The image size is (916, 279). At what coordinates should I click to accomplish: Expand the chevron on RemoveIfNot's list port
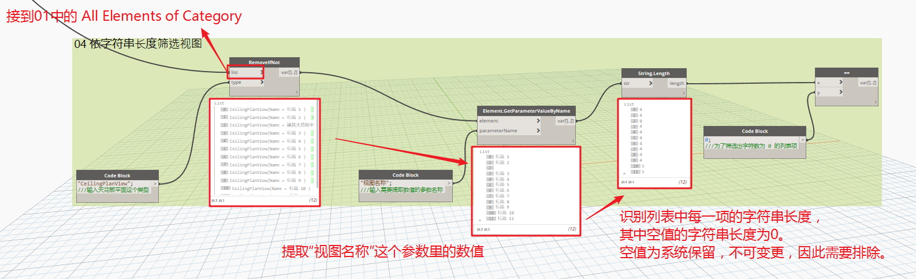tap(261, 72)
